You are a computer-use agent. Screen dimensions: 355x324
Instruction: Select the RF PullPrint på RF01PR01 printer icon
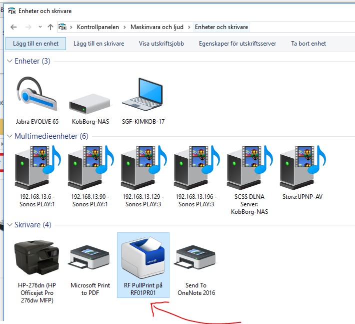click(143, 257)
